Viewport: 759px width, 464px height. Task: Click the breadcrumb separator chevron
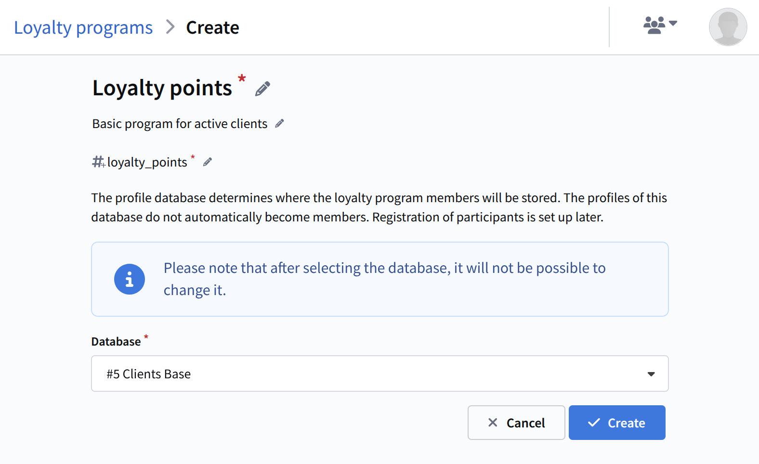click(170, 27)
